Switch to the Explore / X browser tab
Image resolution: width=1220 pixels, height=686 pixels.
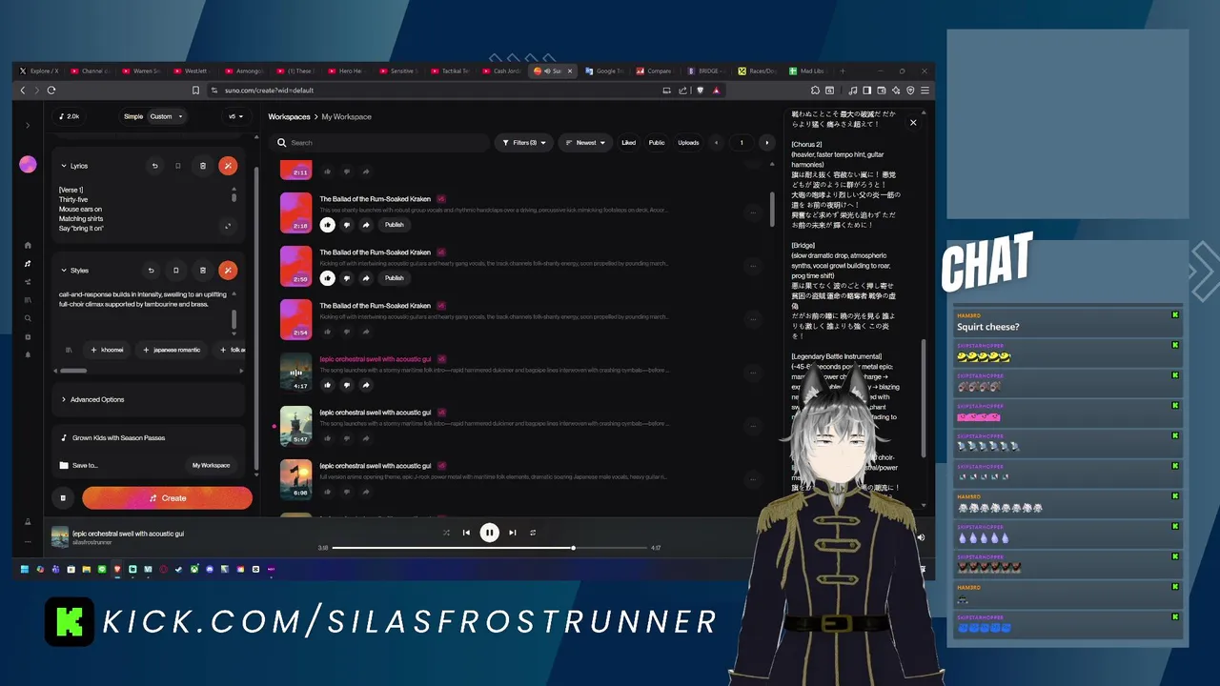pos(40,71)
